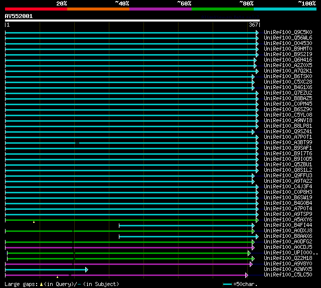Screen dimensions: 321x288
Task: Click the UniRef100_Q9C5K0 hit label
Action: pos(288,32)
